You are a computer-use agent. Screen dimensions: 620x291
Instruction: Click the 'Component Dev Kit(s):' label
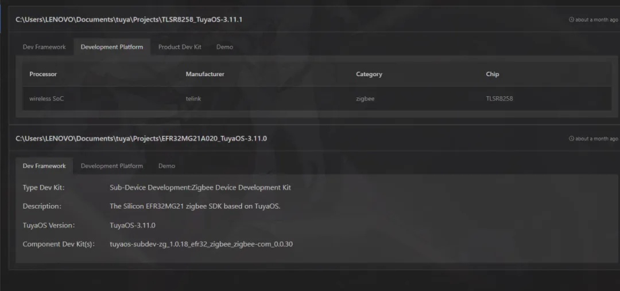coord(59,244)
